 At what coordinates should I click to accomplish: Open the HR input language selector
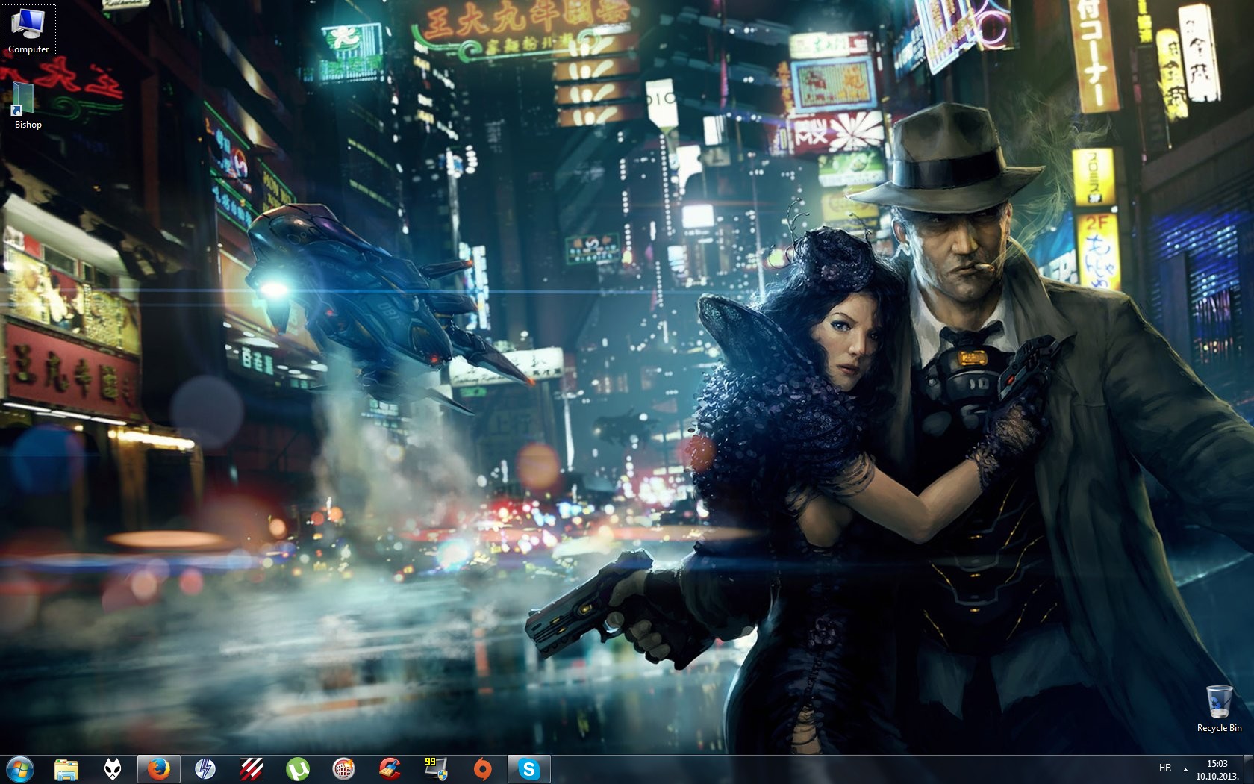[x=1164, y=768]
